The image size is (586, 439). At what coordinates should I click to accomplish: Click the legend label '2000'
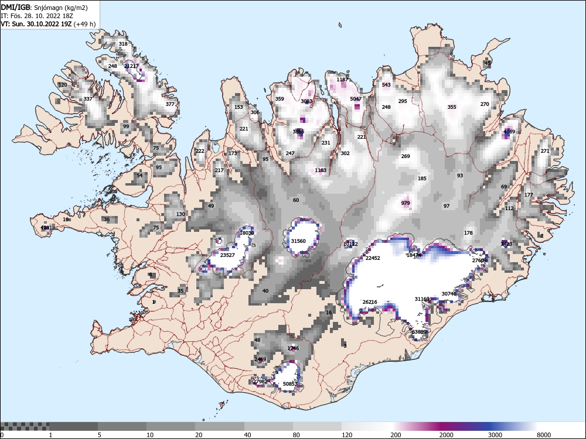447,435
